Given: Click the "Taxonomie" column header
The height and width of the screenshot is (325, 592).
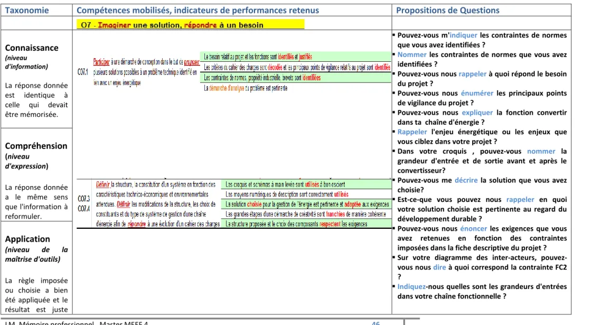Looking at the screenshot, I should [27, 10].
